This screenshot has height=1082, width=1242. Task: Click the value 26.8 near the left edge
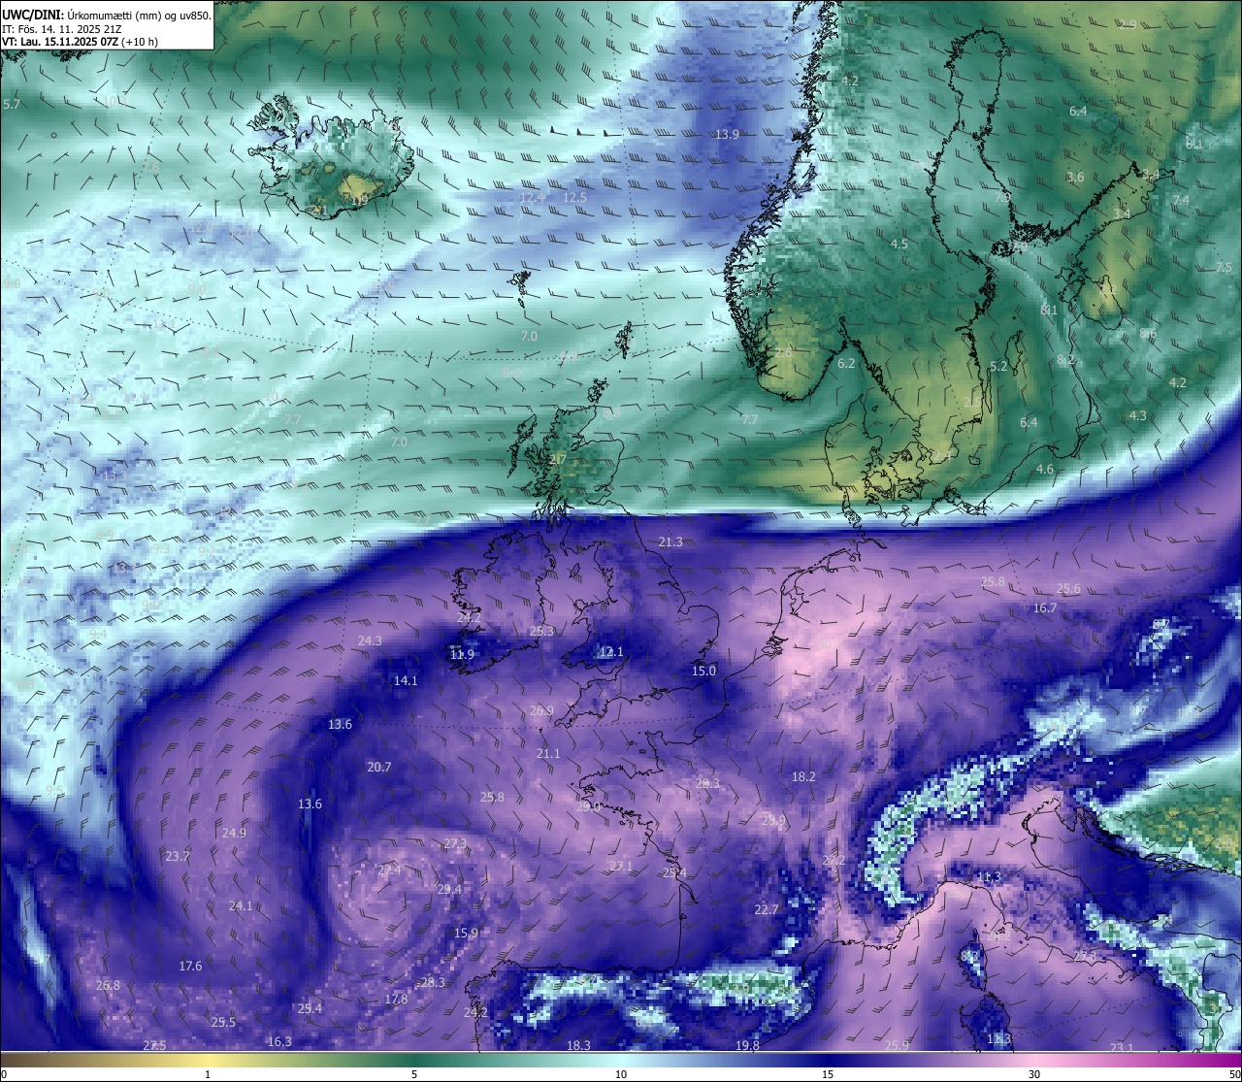pyautogui.click(x=109, y=985)
